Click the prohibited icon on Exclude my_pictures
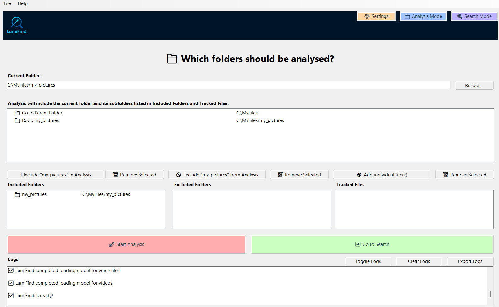 (x=179, y=175)
